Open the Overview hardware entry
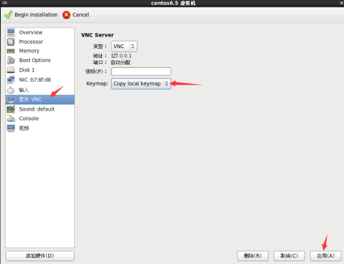344x264 pixels. (40, 32)
